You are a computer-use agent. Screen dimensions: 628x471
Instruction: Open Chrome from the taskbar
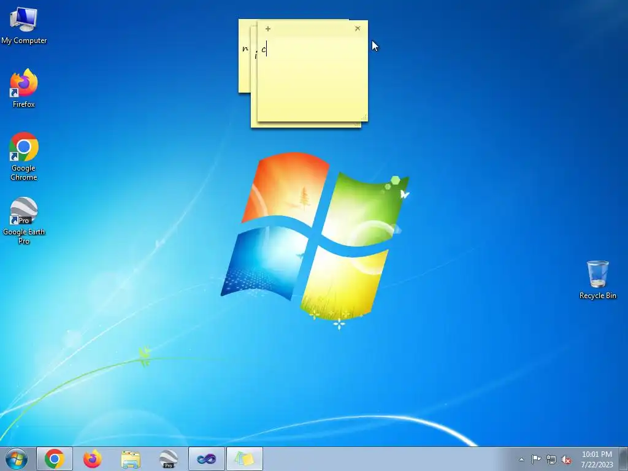(x=55, y=459)
